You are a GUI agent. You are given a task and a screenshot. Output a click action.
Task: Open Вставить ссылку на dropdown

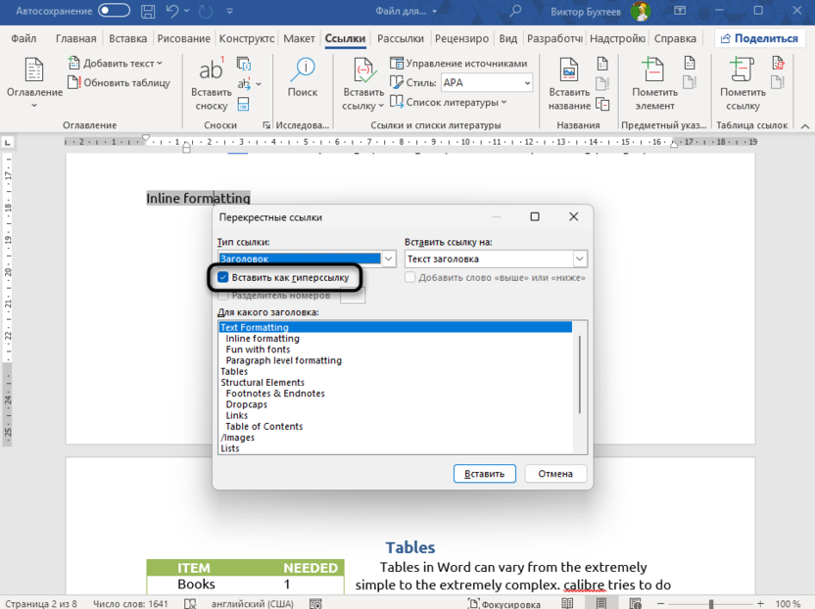click(x=580, y=258)
